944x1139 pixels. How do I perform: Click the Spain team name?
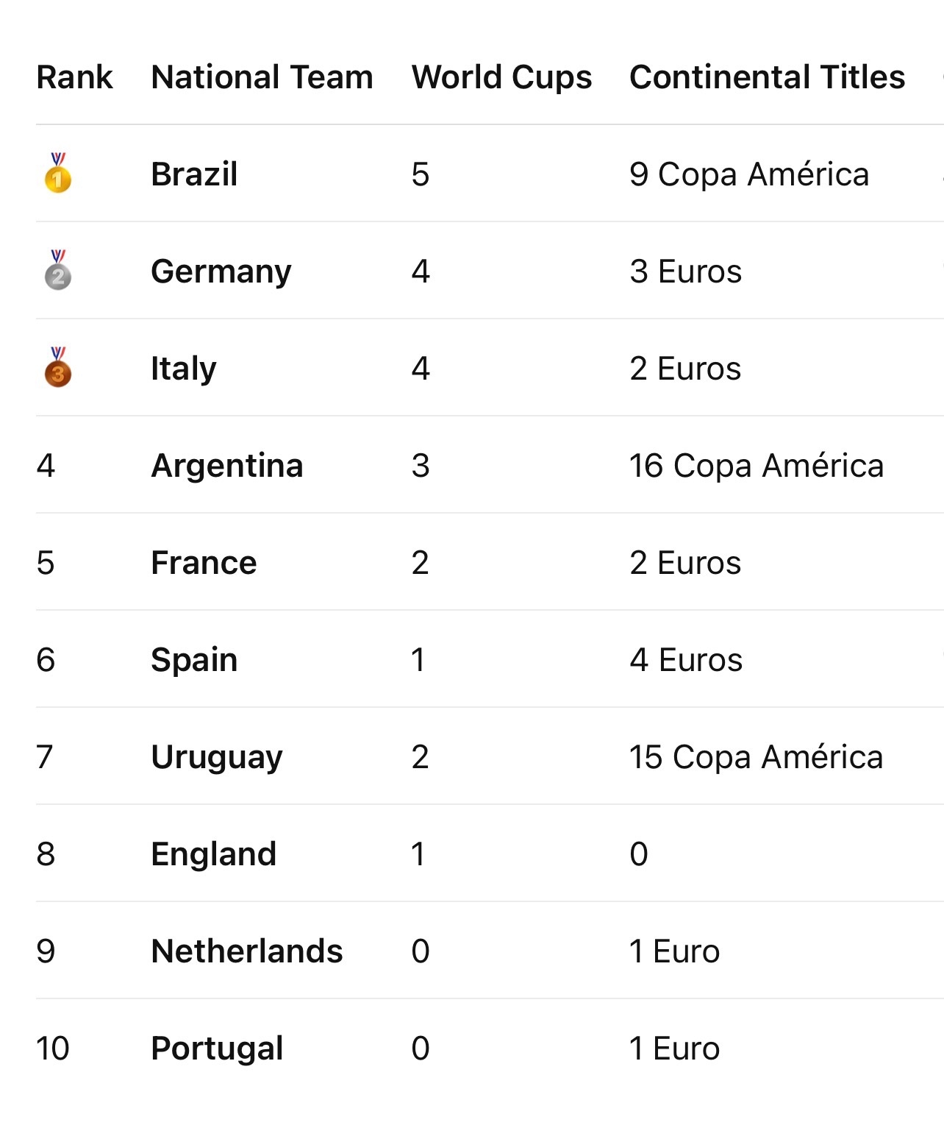click(x=194, y=661)
